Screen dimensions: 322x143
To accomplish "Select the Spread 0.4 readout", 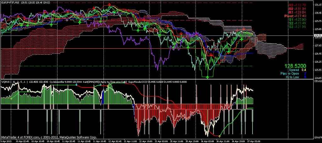I will click(x=298, y=70).
